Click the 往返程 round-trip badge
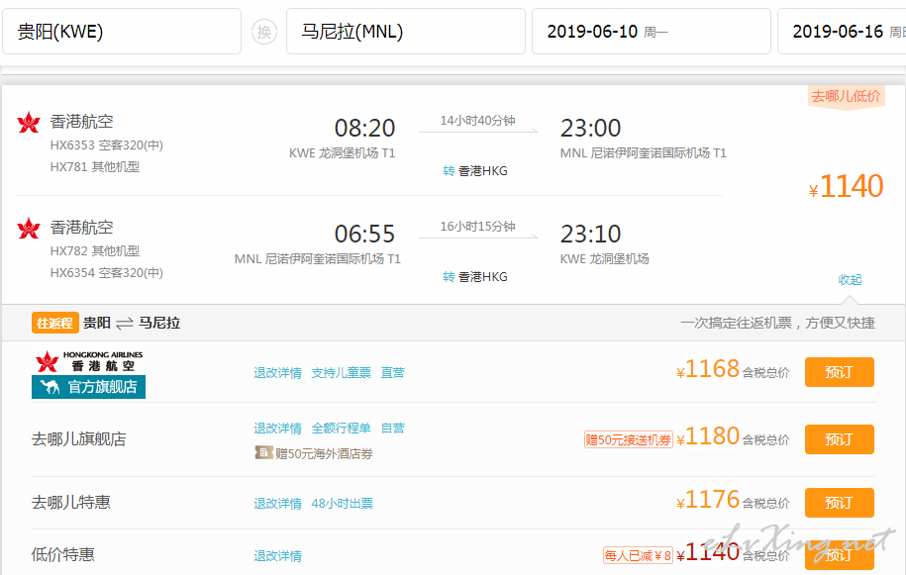Viewport: 906px width, 575px height. [x=54, y=324]
